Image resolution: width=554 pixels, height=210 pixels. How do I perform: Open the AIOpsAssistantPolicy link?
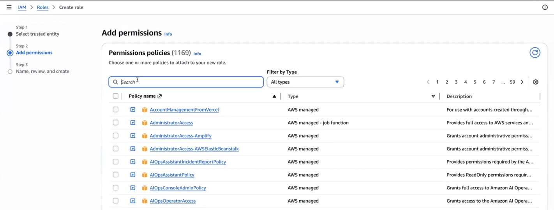(172, 175)
